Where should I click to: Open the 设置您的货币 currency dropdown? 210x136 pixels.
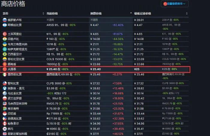pyautogui.click(x=175, y=4)
